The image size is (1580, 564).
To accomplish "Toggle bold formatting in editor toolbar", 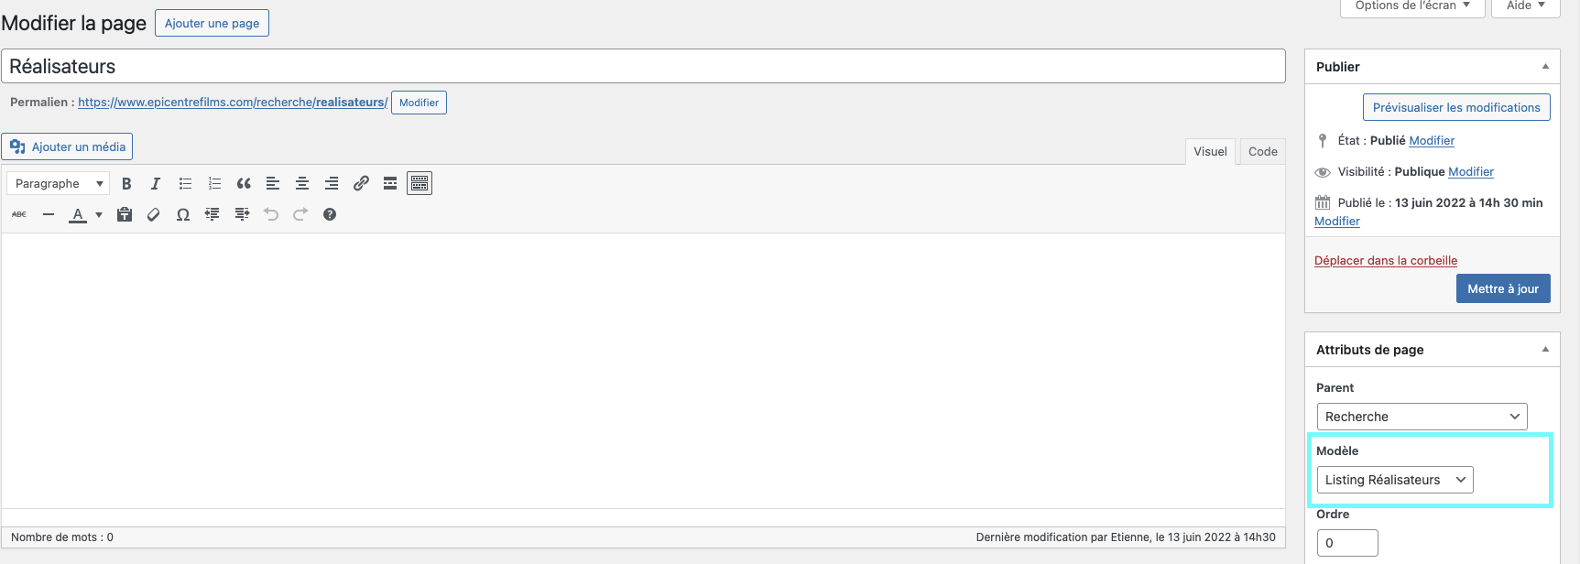I will click(126, 184).
